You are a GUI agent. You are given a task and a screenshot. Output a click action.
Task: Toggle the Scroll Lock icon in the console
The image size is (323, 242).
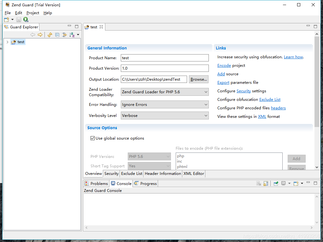coord(266,183)
